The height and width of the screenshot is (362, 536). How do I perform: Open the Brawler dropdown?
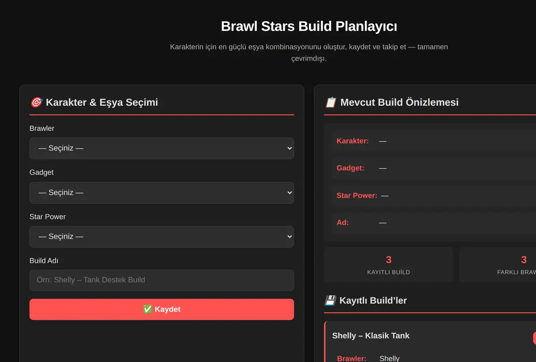[x=162, y=148]
